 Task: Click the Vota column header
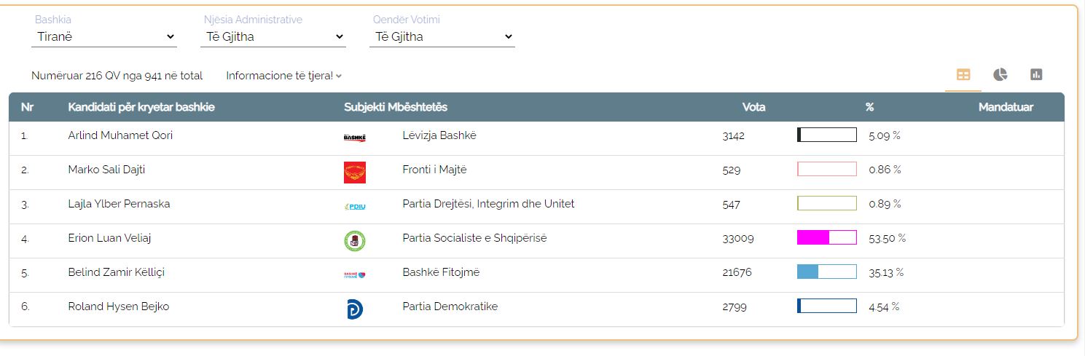753,107
